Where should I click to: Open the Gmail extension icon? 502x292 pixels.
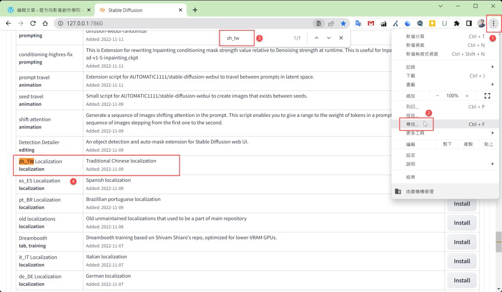371,23
